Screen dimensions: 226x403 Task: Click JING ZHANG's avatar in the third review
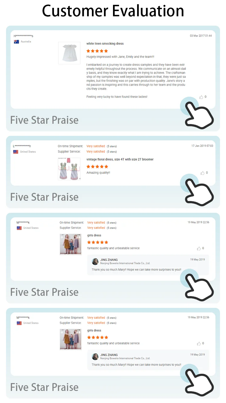pyautogui.click(x=95, y=261)
